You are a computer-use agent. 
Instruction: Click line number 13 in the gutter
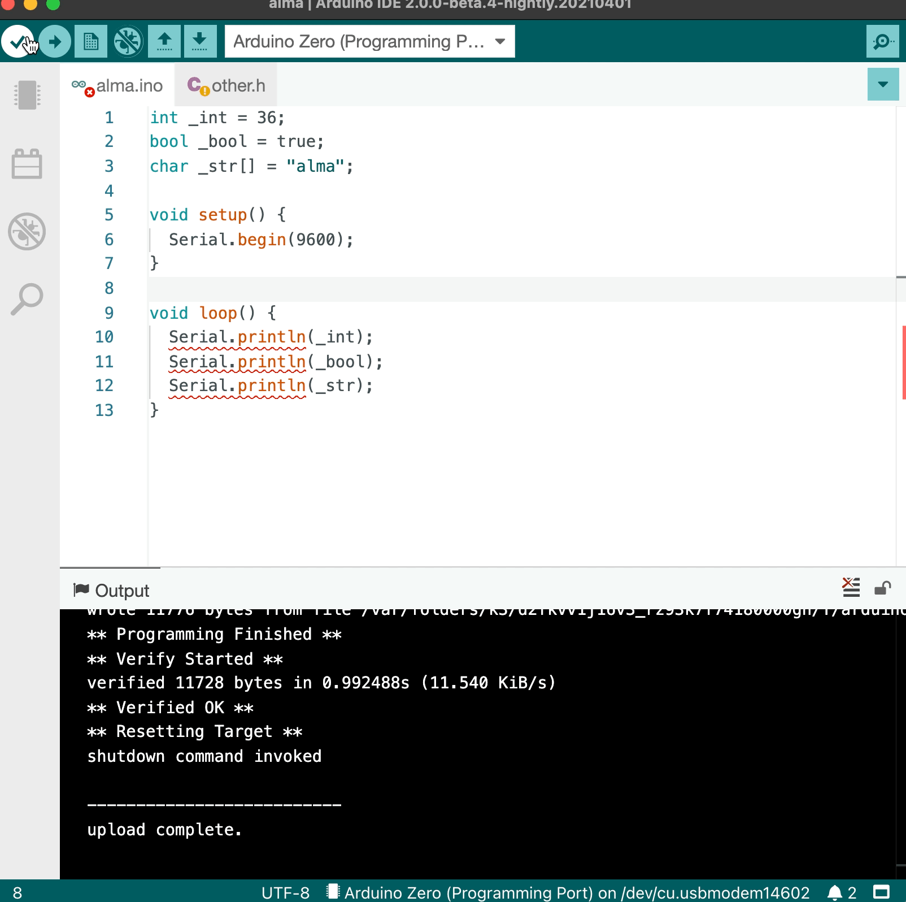tap(104, 410)
